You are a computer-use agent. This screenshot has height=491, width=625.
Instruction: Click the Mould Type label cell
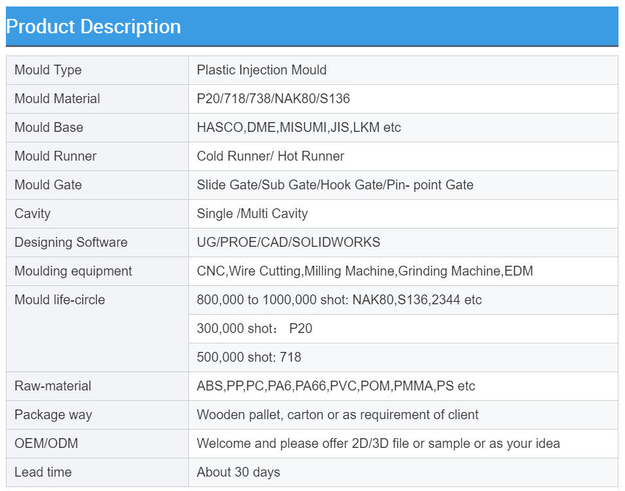click(48, 70)
